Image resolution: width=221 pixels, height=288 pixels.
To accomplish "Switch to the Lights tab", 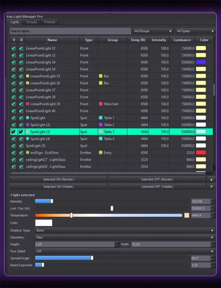I will [x=15, y=22].
